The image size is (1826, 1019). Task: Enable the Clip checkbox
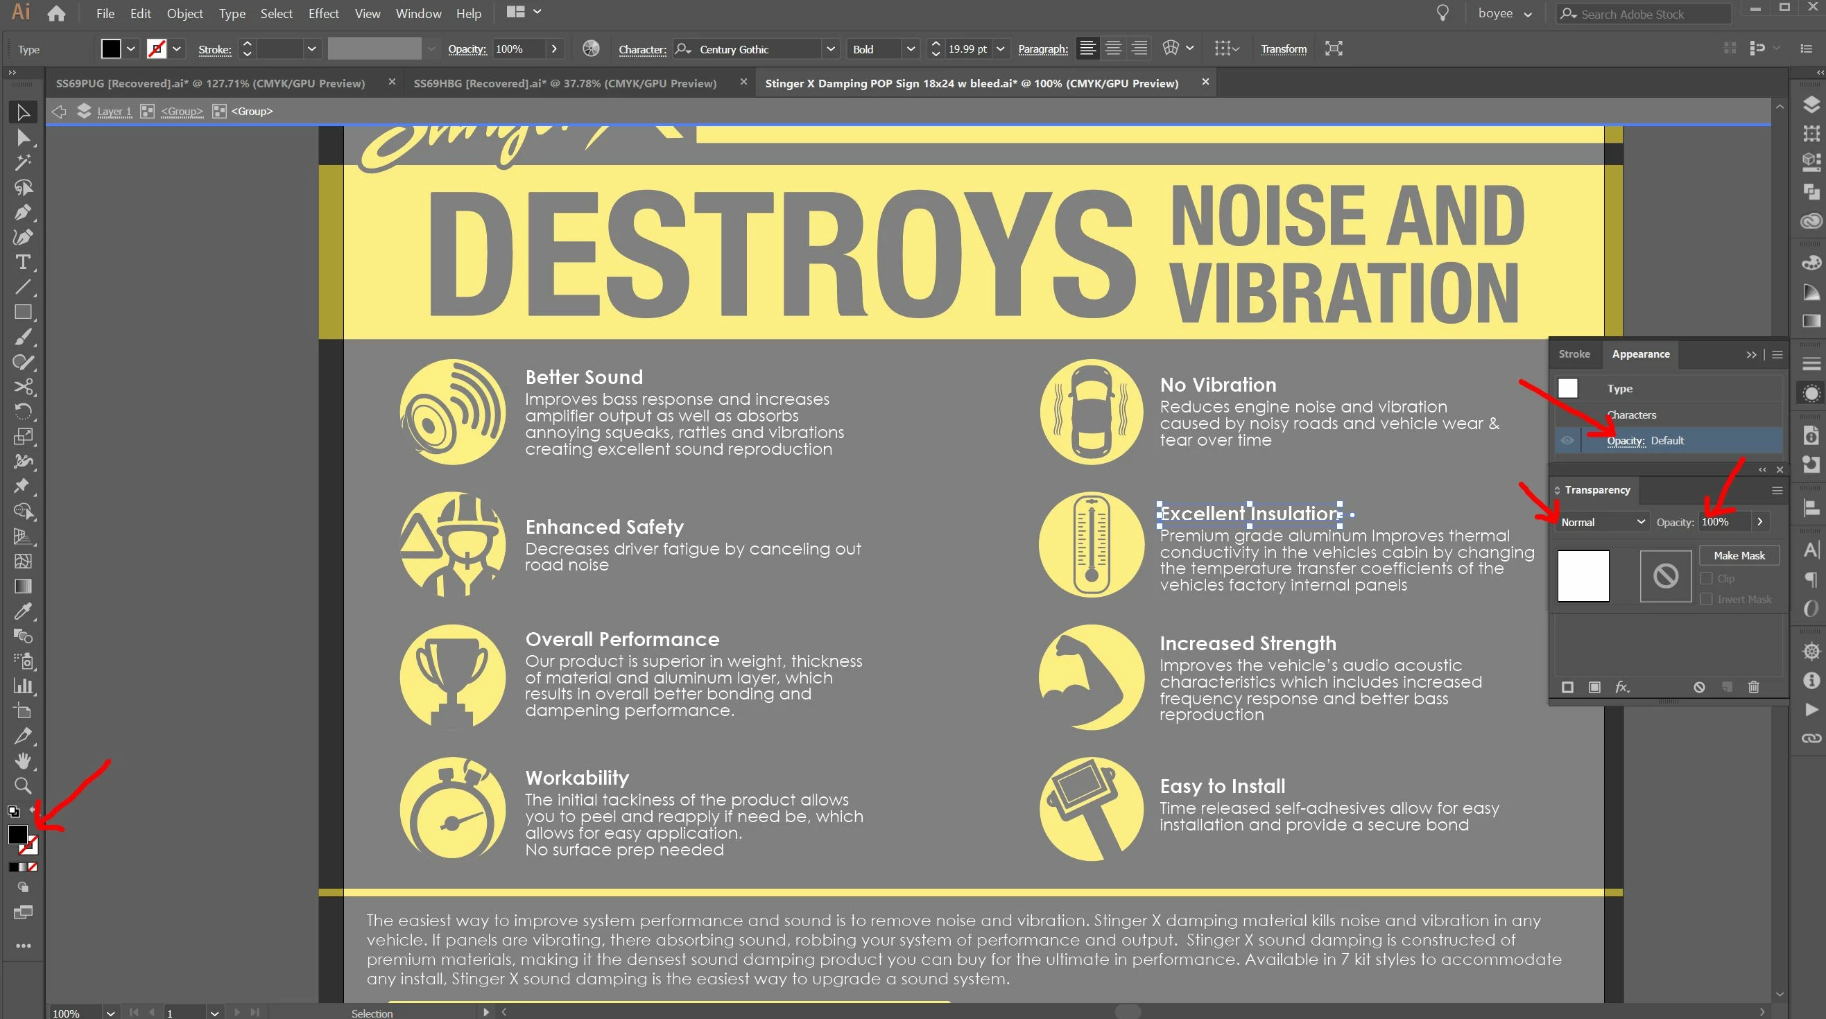(x=1706, y=578)
